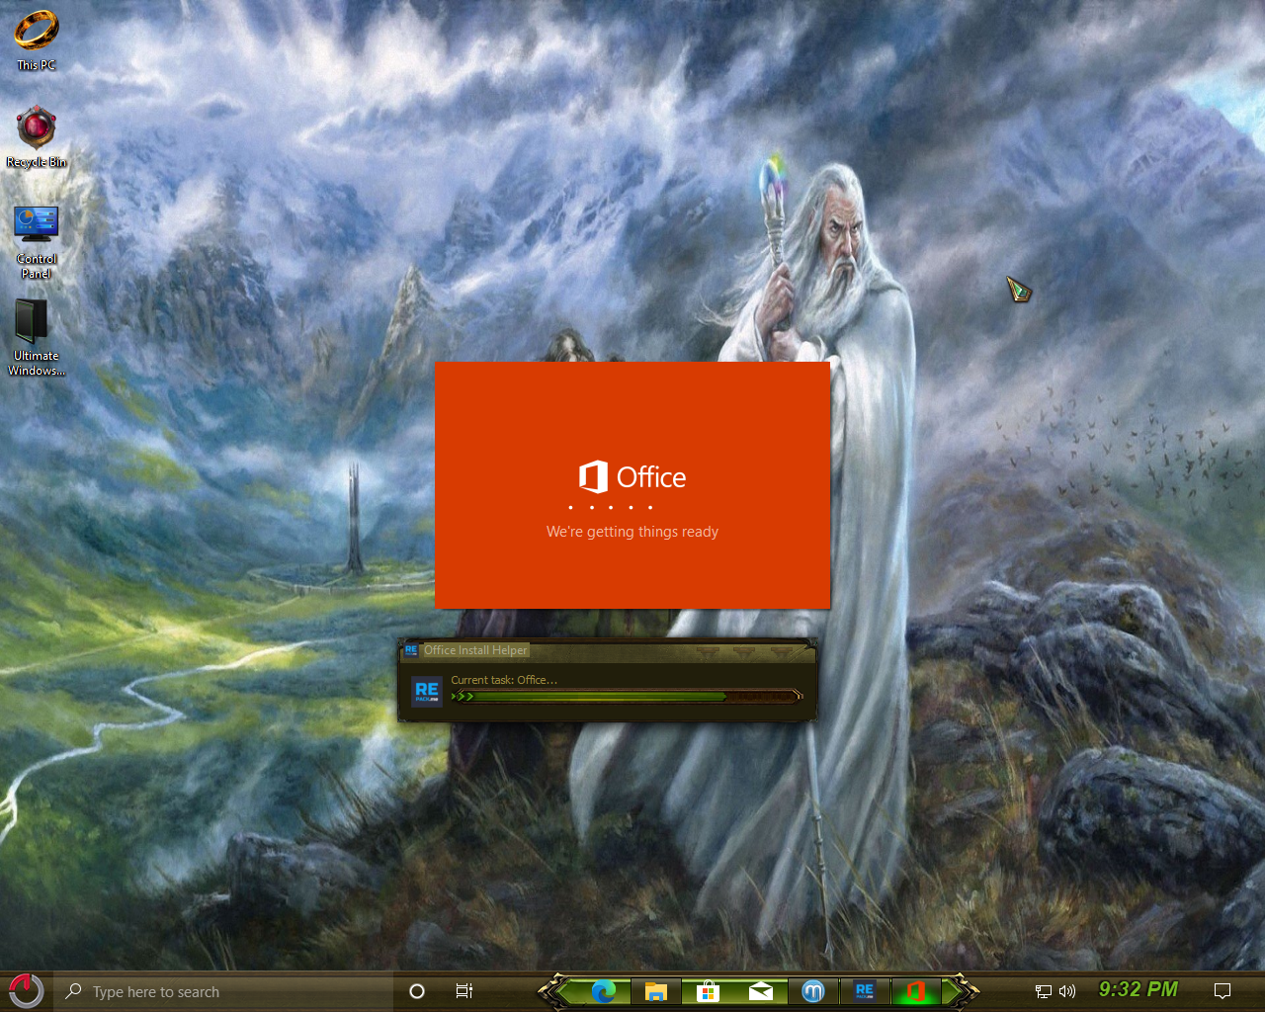The width and height of the screenshot is (1265, 1012).
Task: Click the green install progress bar
Action: pos(627,697)
